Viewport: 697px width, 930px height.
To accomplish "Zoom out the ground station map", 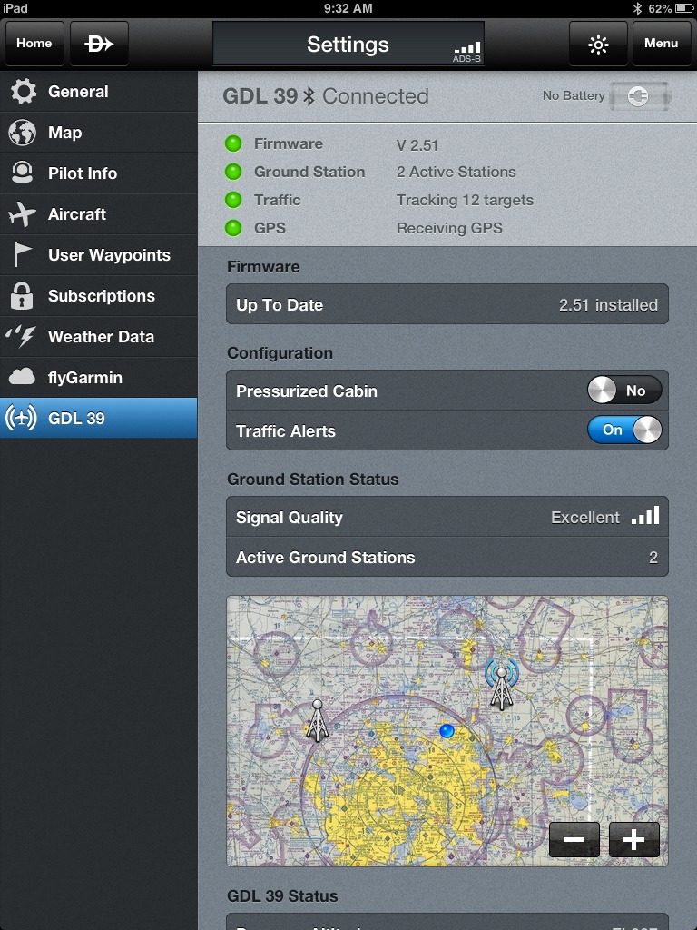I will tap(574, 839).
